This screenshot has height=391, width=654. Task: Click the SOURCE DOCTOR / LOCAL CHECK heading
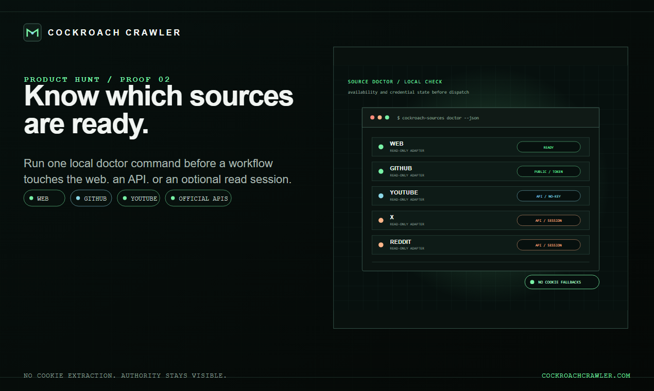[x=395, y=82]
